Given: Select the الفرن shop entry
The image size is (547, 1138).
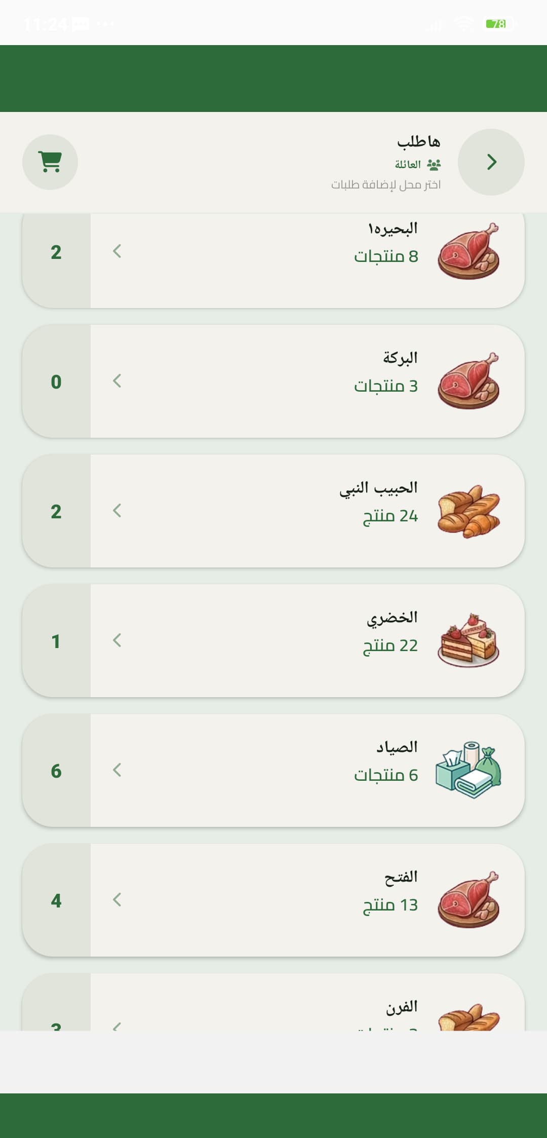Looking at the screenshot, I should (273, 1002).
